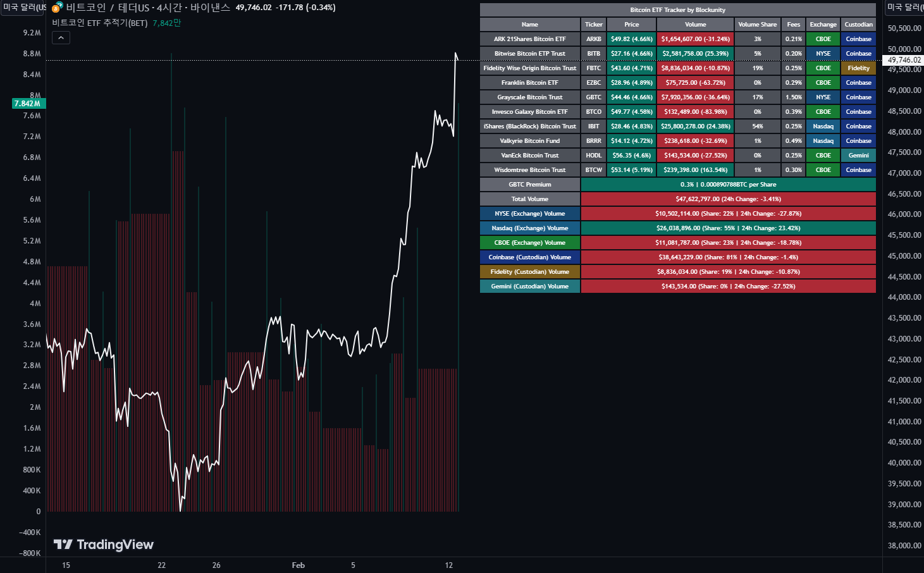Click the $56.35 (4.6%) price cell for HODL
This screenshot has height=573, width=924.
pyautogui.click(x=632, y=156)
